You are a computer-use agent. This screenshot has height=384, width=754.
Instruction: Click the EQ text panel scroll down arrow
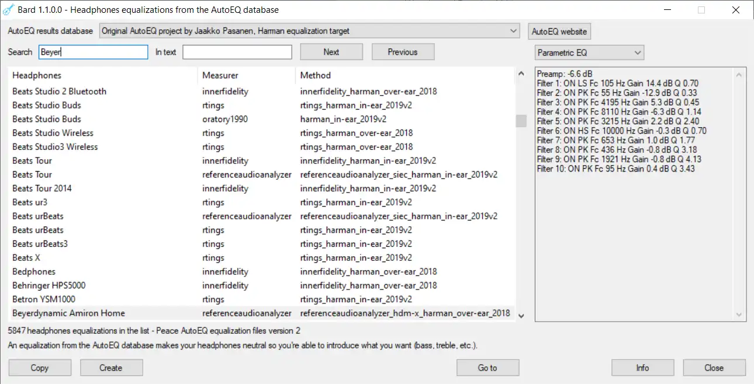(741, 315)
